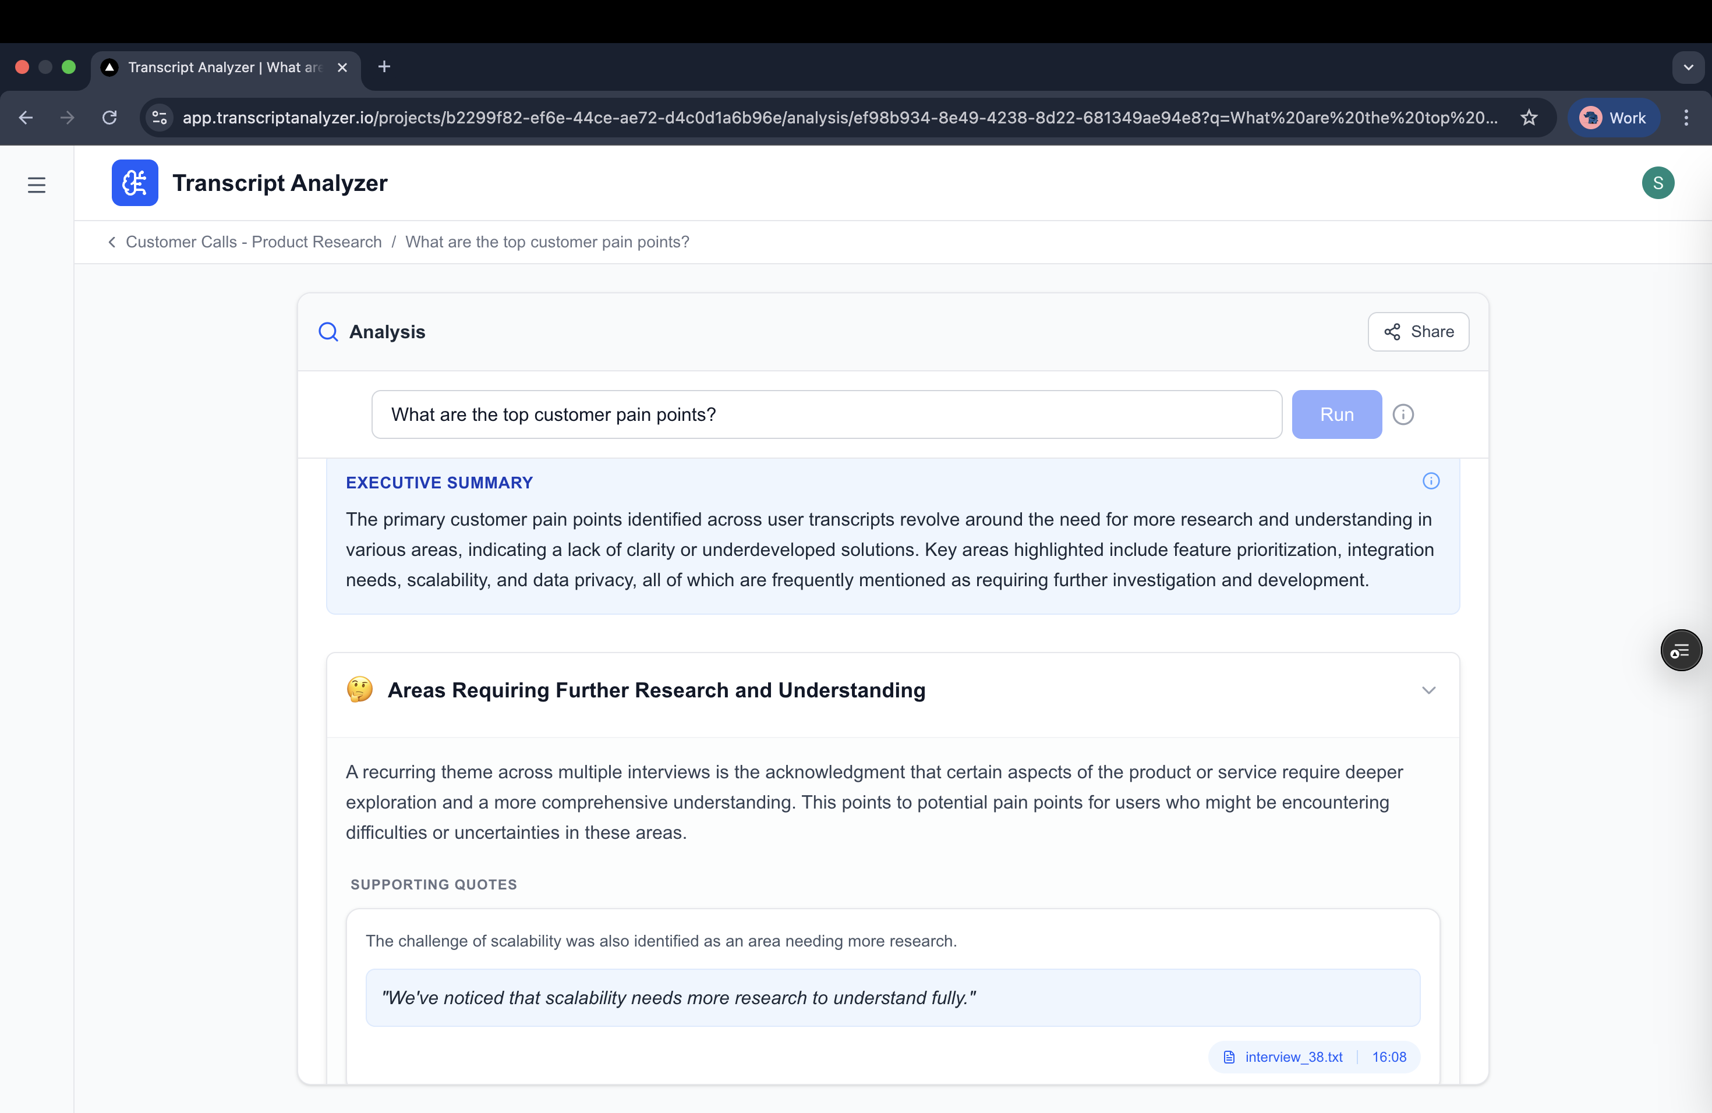Open the Transcript Analyzer hamburger menu
Viewport: 1712px width, 1113px height.
coord(37,185)
